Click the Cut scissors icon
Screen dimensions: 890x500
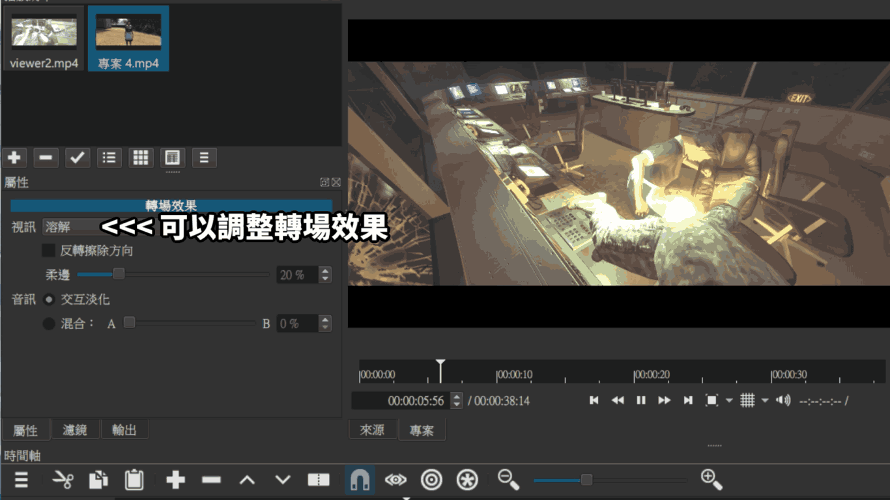click(63, 480)
